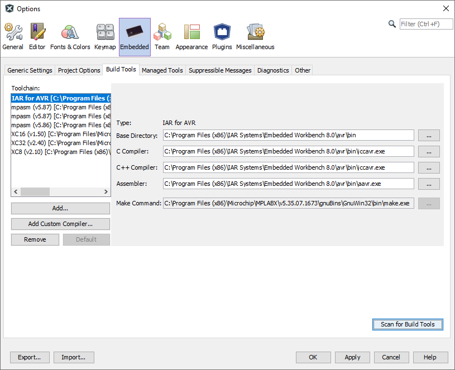
Task: Open Team options category
Action: (x=162, y=37)
